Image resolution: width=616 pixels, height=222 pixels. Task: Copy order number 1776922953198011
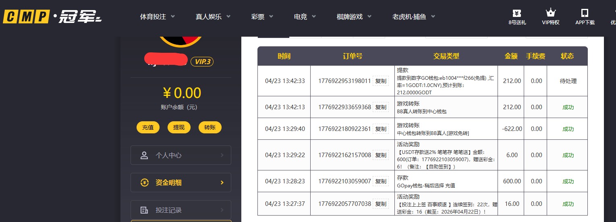pos(381,81)
